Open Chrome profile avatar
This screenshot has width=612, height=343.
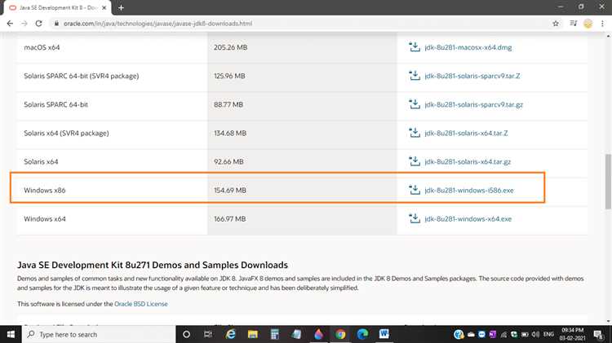[588, 24]
